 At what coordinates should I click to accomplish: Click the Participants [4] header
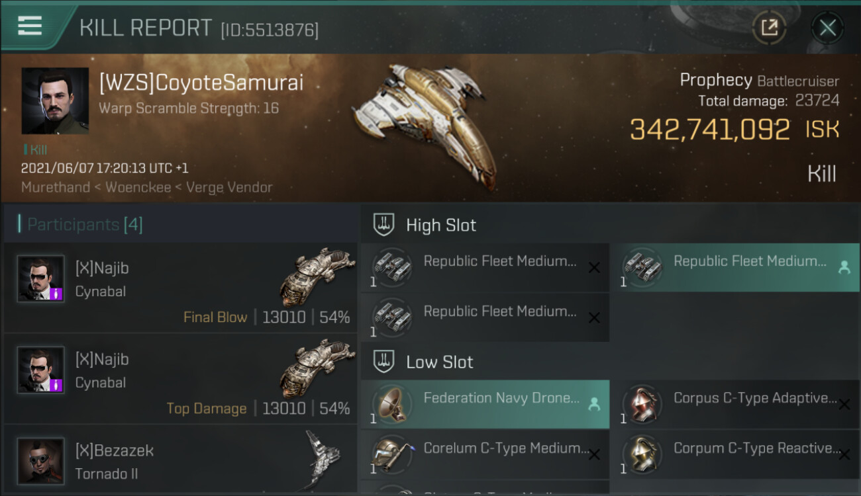click(85, 225)
